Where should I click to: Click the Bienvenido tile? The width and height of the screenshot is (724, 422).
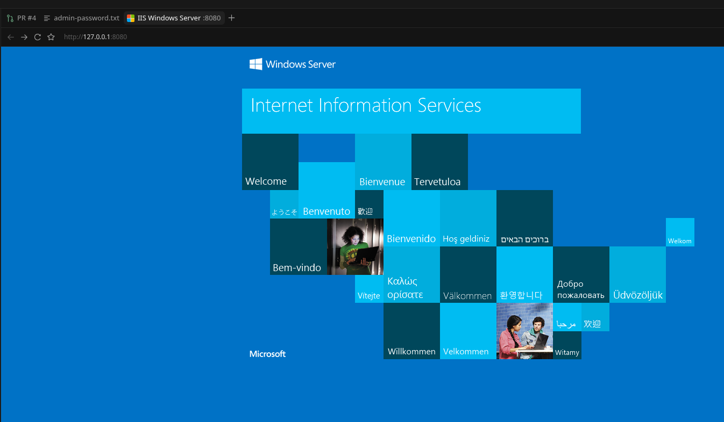(411, 219)
